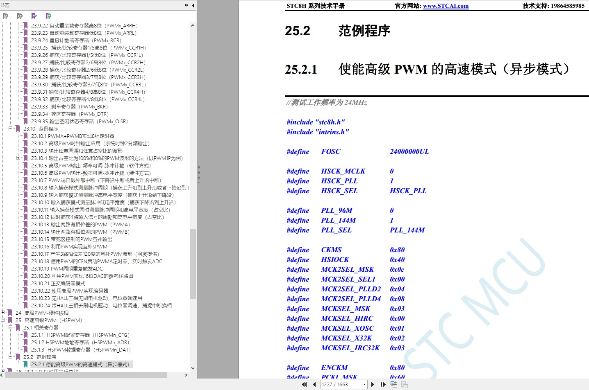Click the #include "intrins.h" line
589x390 pixels.
tap(318, 132)
